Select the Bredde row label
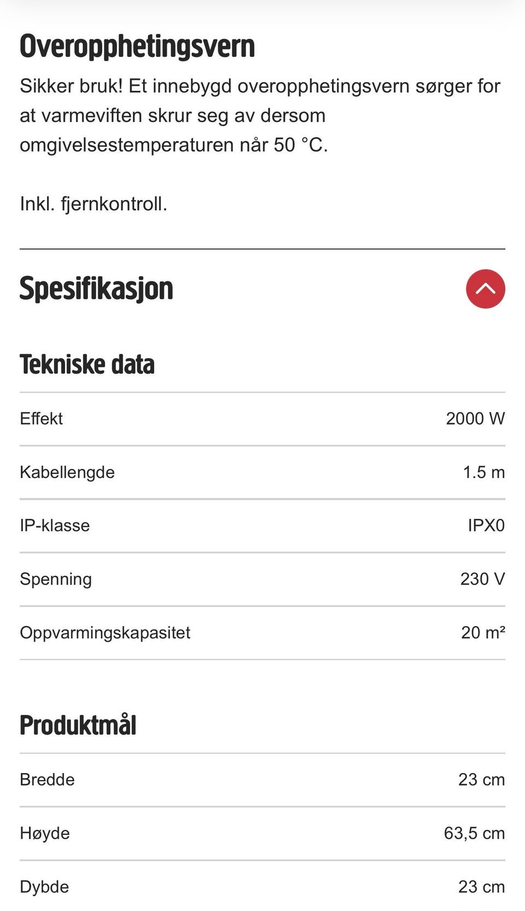525x911 pixels. [x=47, y=779]
